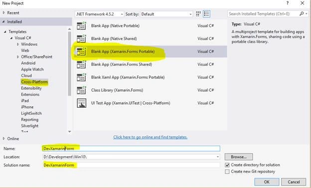Select Blank App (Native Portable) text

115,26
